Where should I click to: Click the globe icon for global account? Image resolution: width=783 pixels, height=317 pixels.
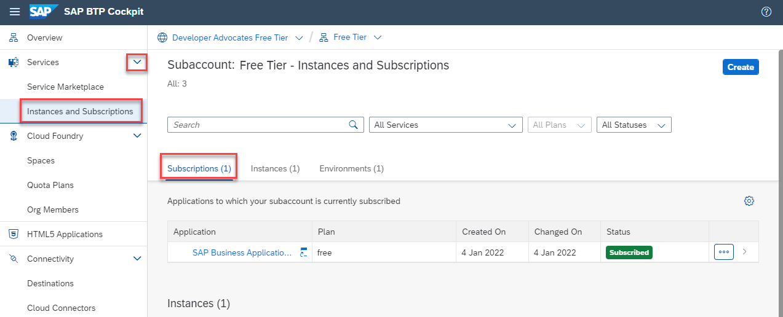pos(162,37)
